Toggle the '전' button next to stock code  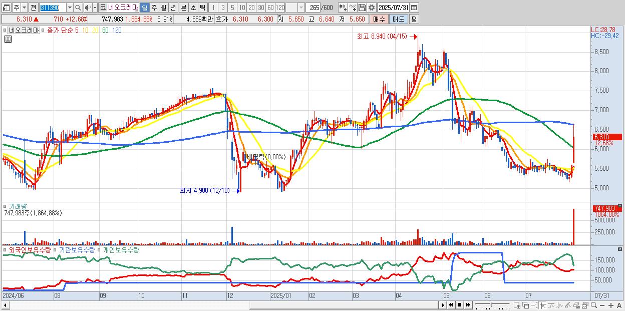(x=33, y=8)
